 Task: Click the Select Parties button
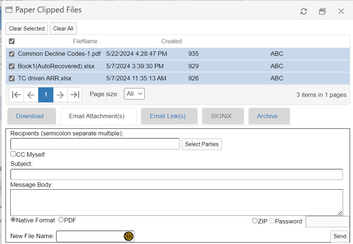pyautogui.click(x=202, y=144)
